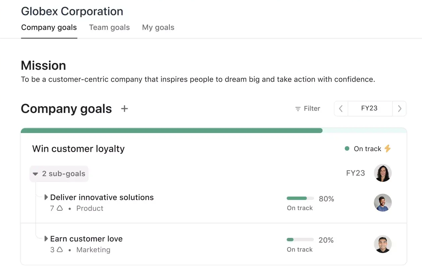Open the Win customer loyalty owner avatar
422x274 pixels.
pyautogui.click(x=382, y=173)
